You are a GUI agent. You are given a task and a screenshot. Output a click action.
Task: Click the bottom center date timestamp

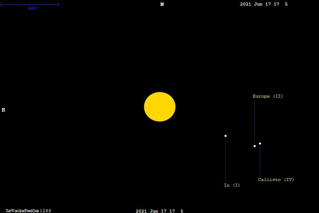(x=159, y=211)
